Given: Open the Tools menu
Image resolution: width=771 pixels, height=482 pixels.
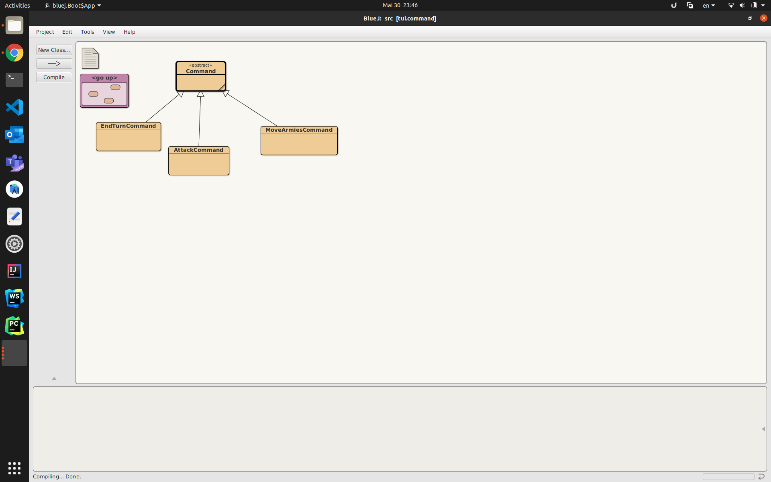Looking at the screenshot, I should (x=87, y=32).
